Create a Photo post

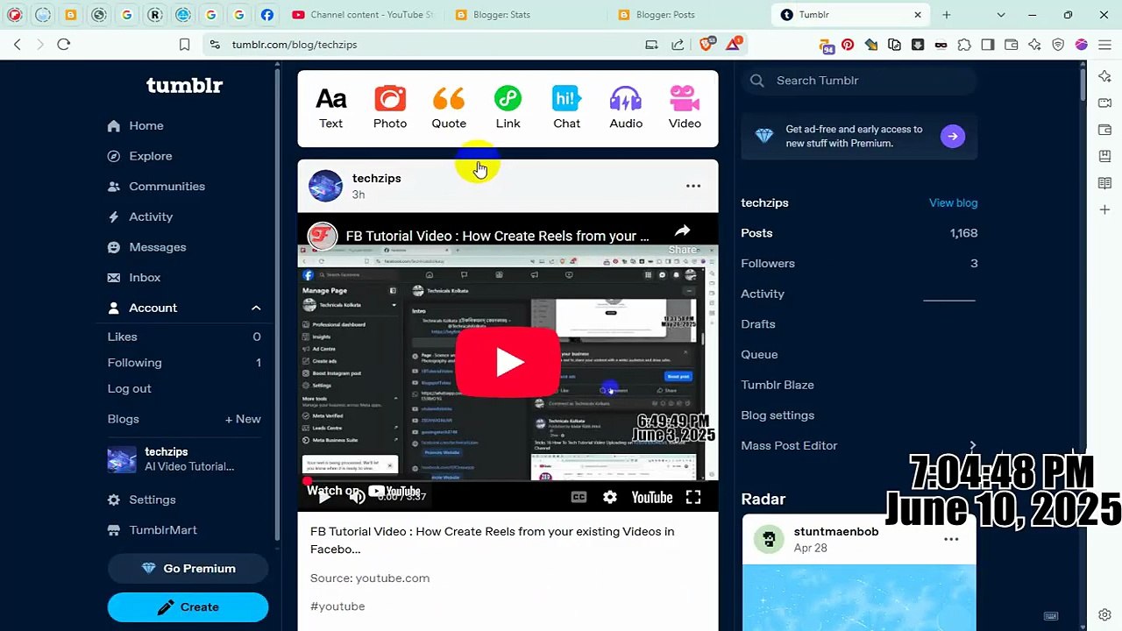coord(390,109)
